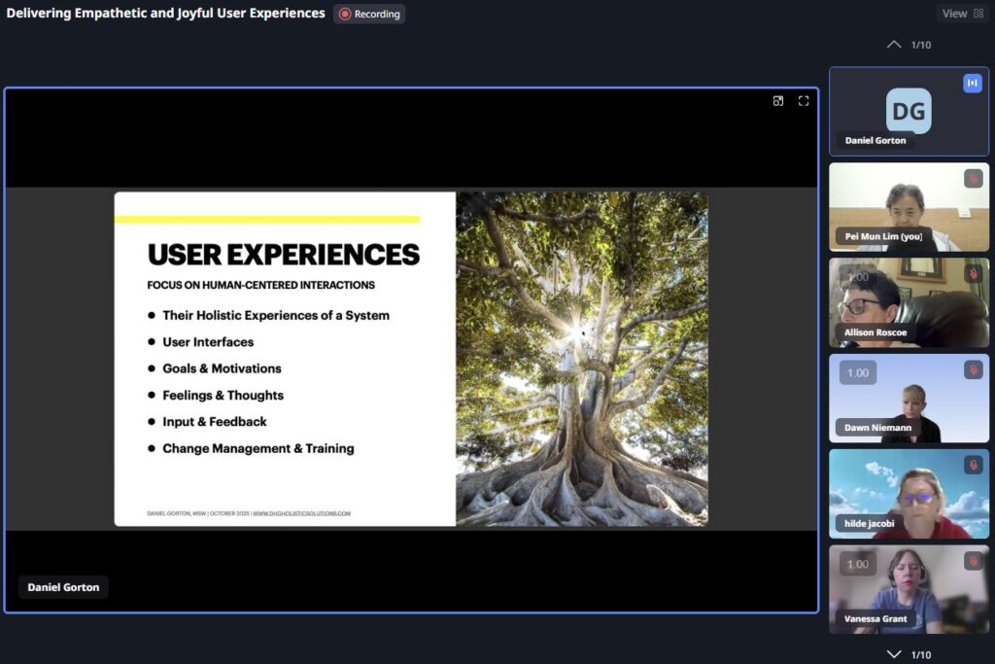The image size is (995, 664).
Task: Go to next participants page with down chevron
Action: [894, 654]
